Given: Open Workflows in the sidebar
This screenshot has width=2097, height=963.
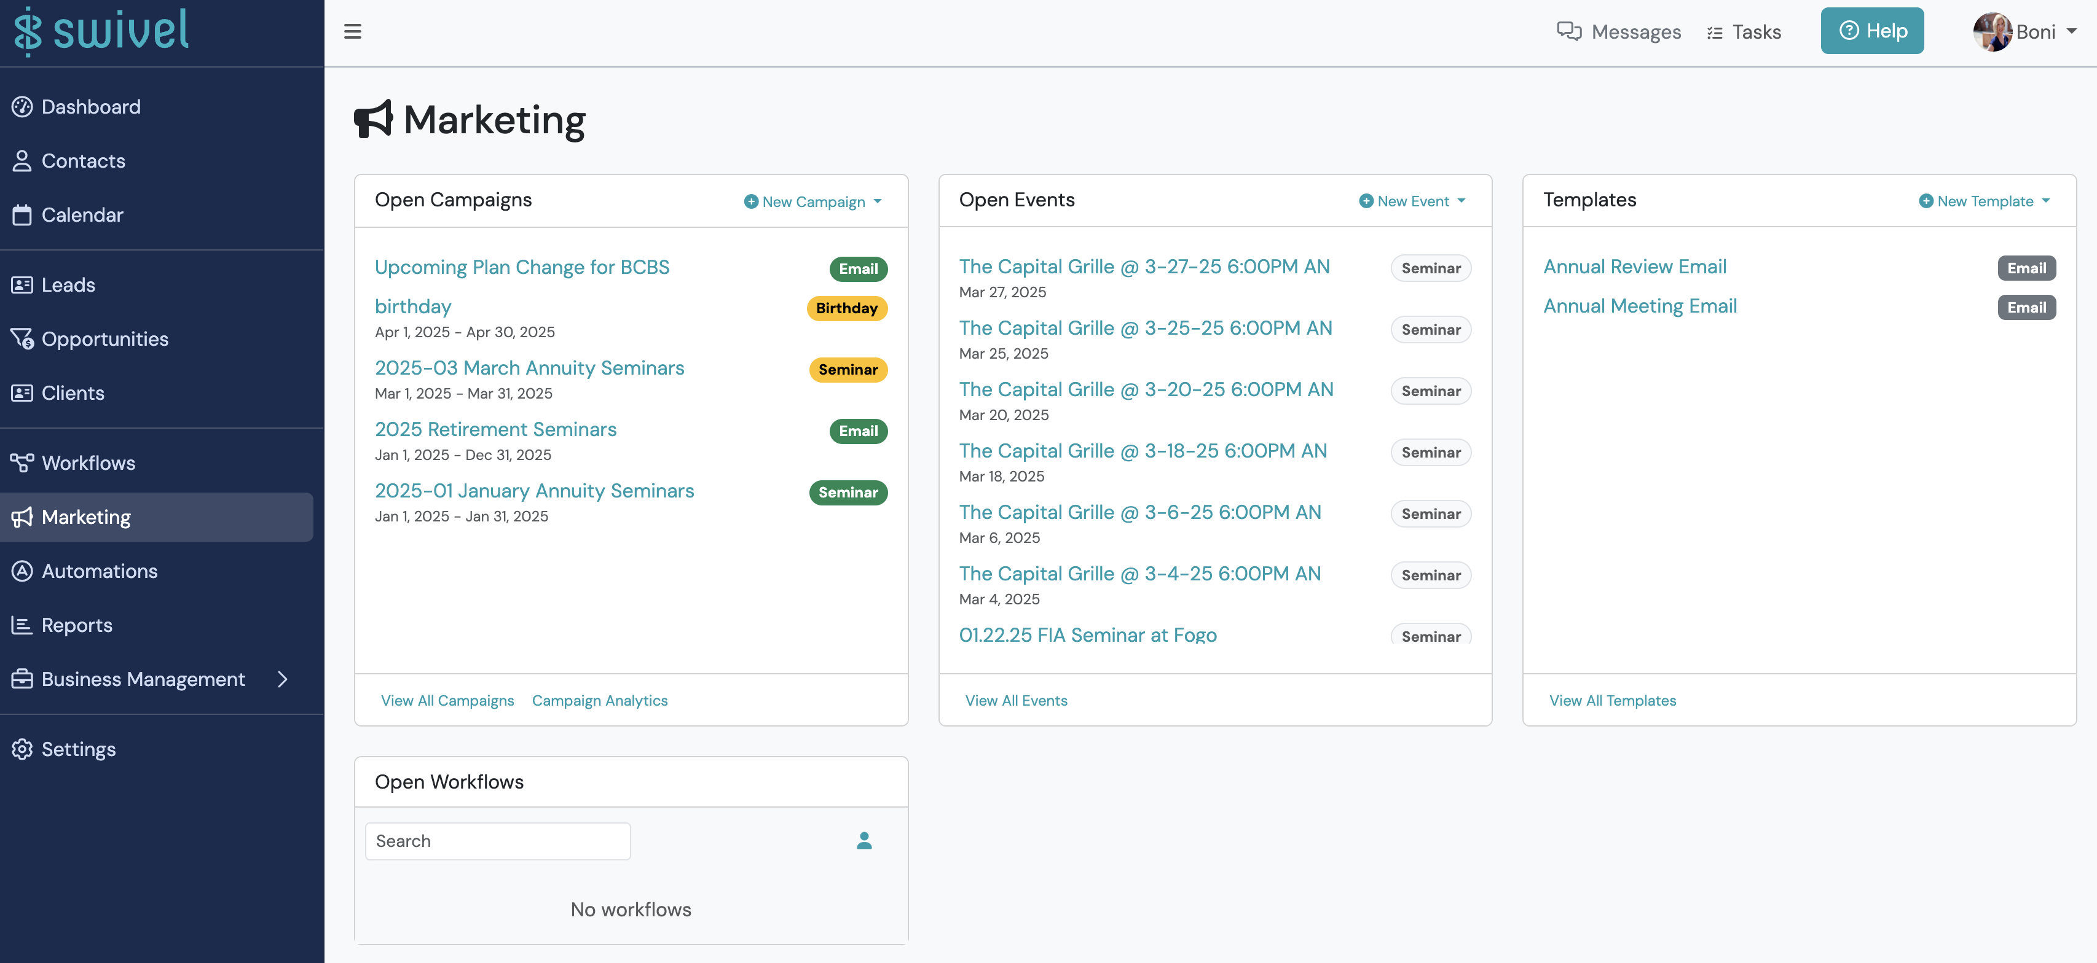Looking at the screenshot, I should (73, 463).
